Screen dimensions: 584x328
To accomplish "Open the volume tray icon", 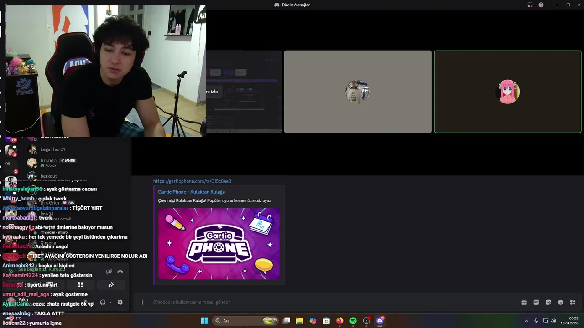I will click(553, 321).
